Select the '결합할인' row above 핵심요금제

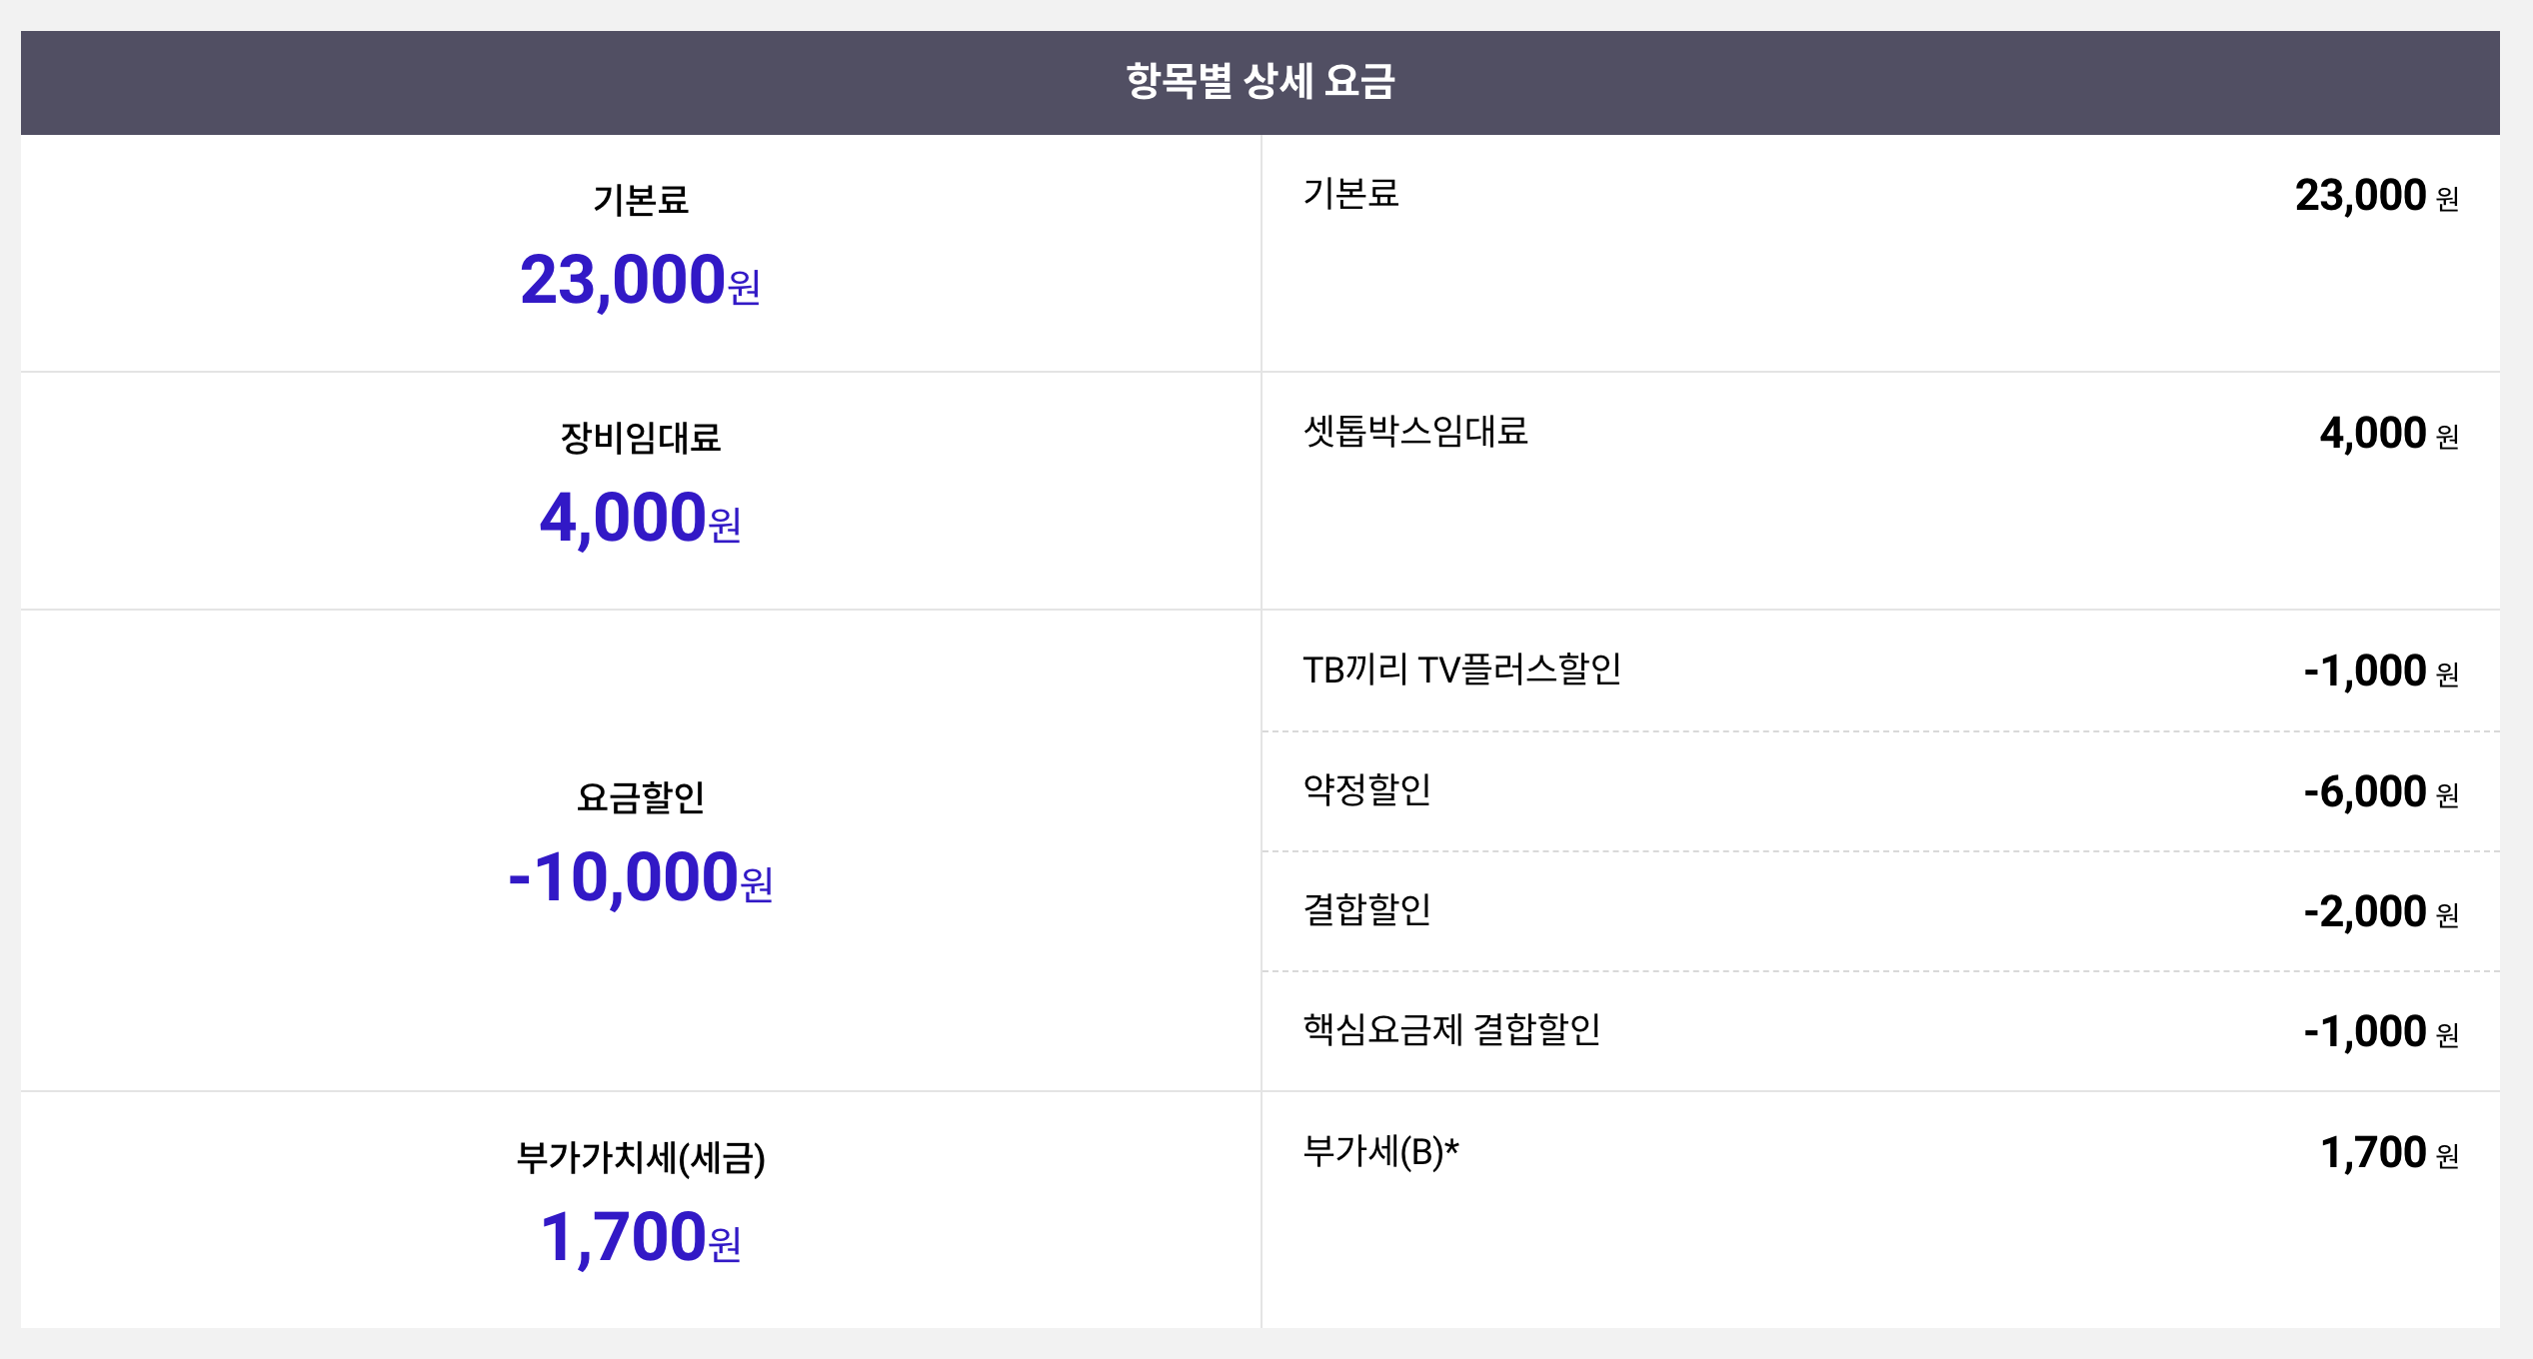coord(1366,910)
